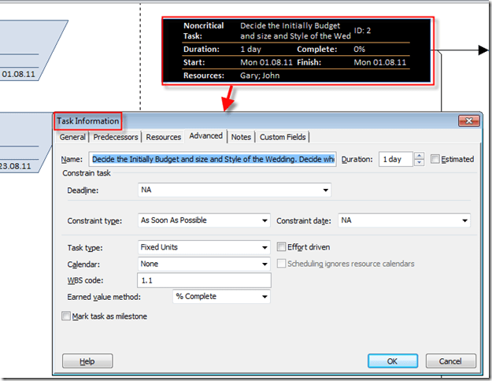This screenshot has width=492, height=381.
Task: Decrease duration with the down spinner arrow
Action: 419,162
